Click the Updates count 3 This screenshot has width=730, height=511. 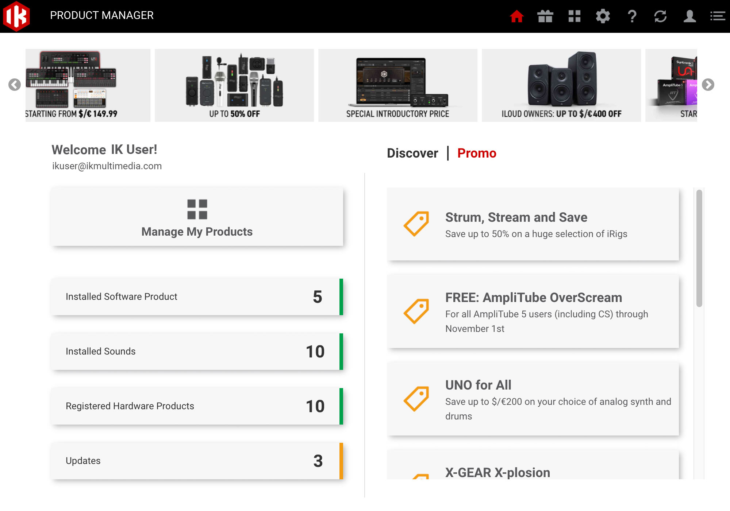[318, 461]
